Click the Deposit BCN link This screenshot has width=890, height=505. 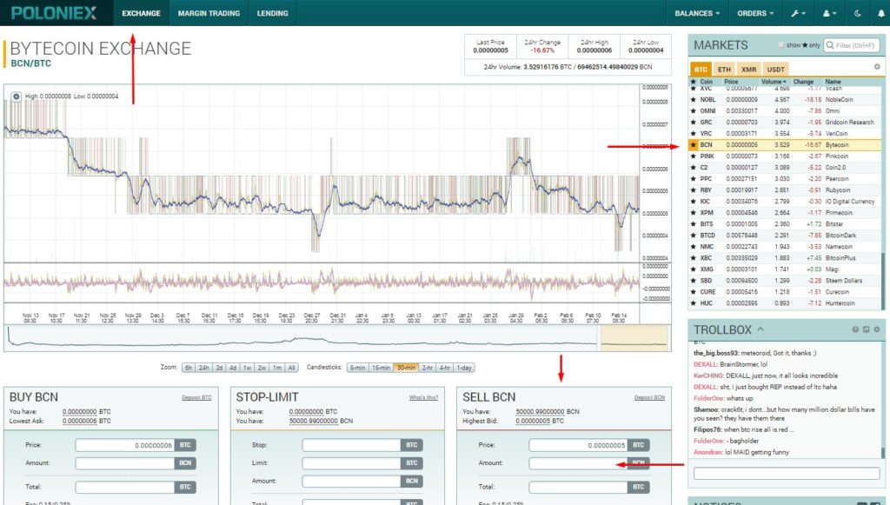pos(649,398)
